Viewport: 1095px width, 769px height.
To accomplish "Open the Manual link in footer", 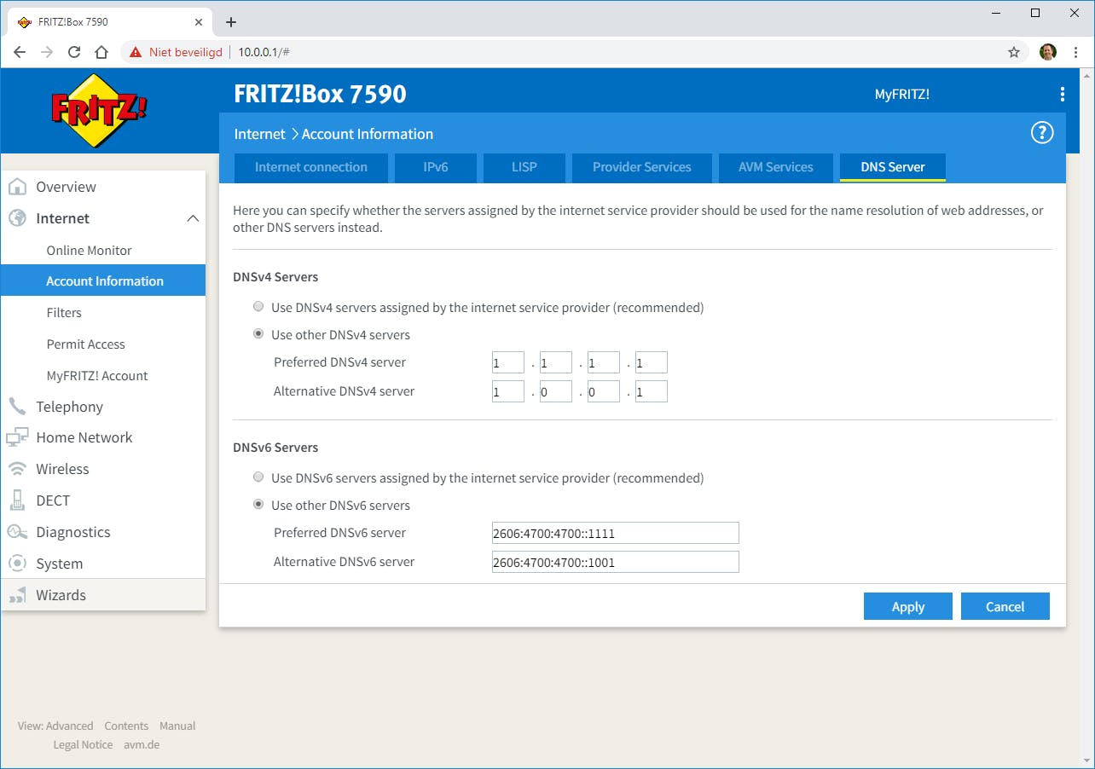I will 177,726.
